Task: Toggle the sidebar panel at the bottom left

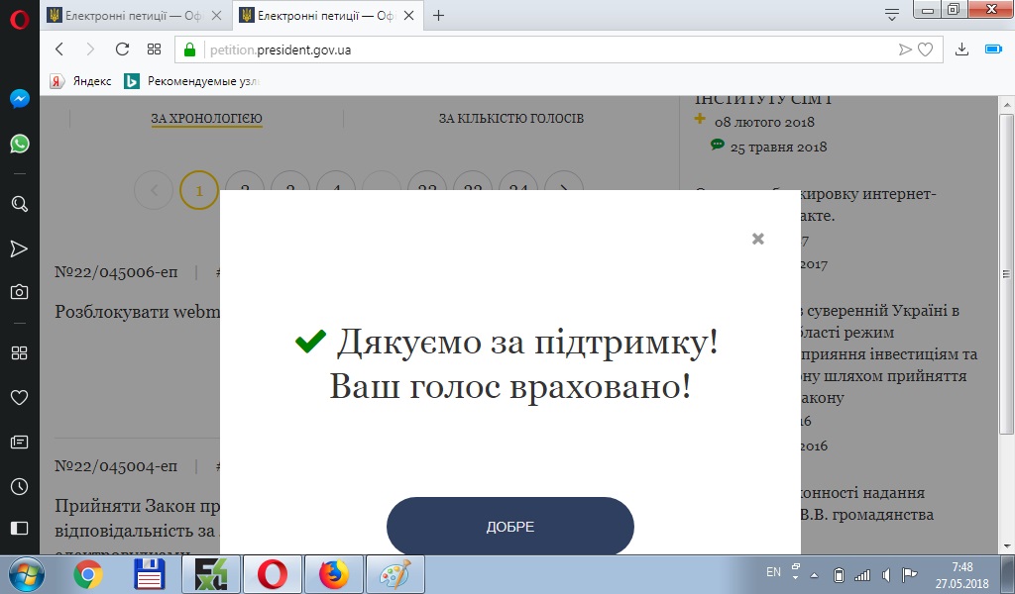Action: tap(19, 527)
